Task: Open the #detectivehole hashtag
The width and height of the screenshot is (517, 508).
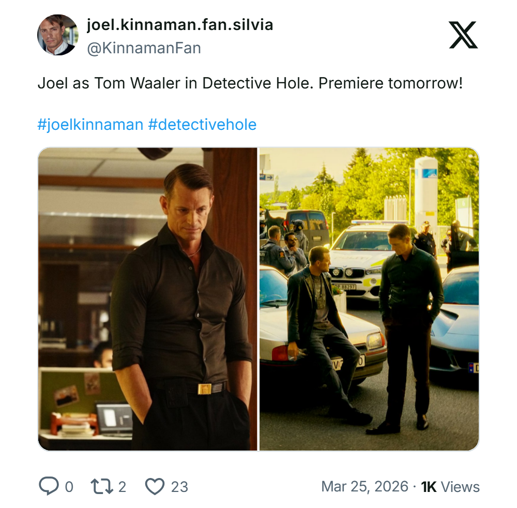Action: pyautogui.click(x=202, y=125)
